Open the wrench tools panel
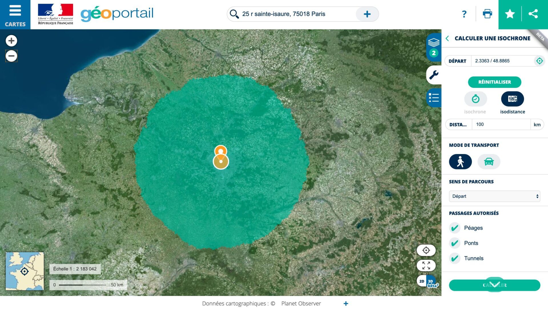The image size is (548, 310). coord(434,75)
